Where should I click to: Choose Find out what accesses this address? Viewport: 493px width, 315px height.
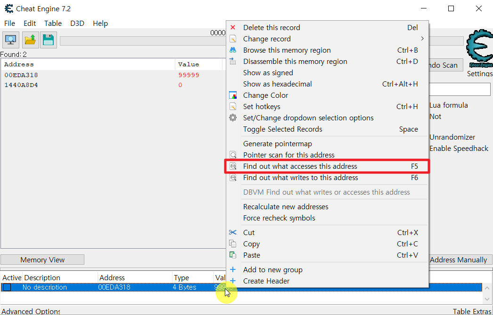point(327,166)
